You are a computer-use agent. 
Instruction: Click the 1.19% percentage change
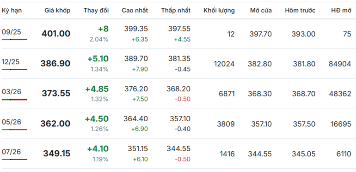point(101,159)
